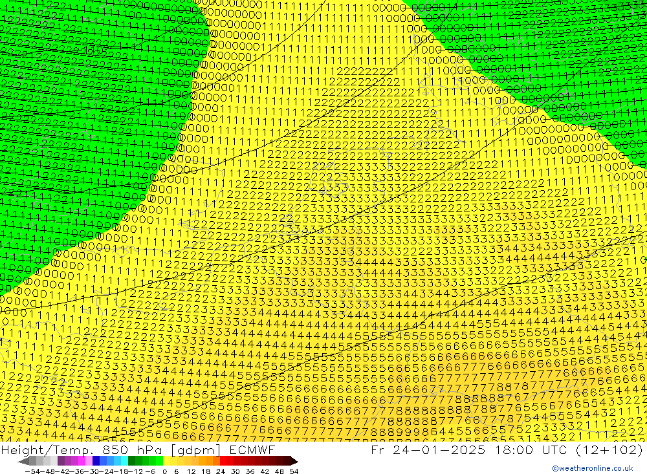Pick the darkest blue segment in the legend

tap(96, 461)
